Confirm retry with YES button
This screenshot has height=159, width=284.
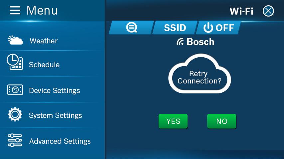[x=173, y=121]
